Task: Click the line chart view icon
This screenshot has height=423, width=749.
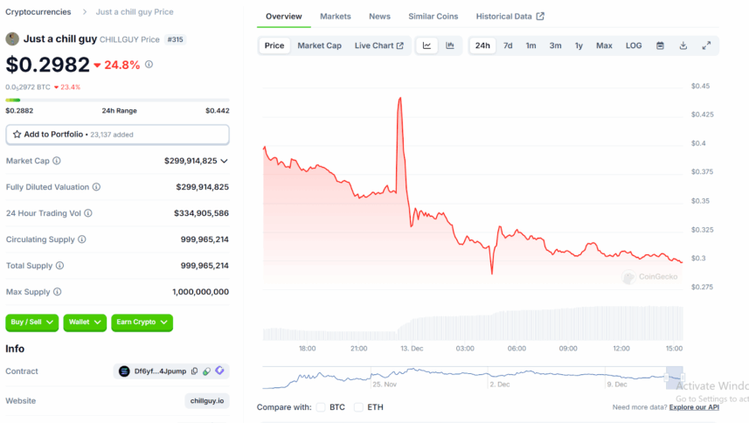Action: coord(427,45)
